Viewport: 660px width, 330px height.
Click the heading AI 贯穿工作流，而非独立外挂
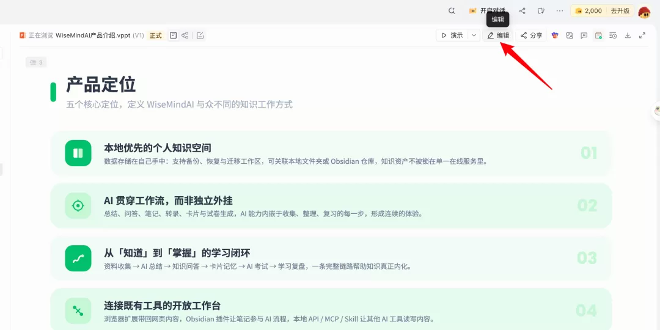pos(169,200)
